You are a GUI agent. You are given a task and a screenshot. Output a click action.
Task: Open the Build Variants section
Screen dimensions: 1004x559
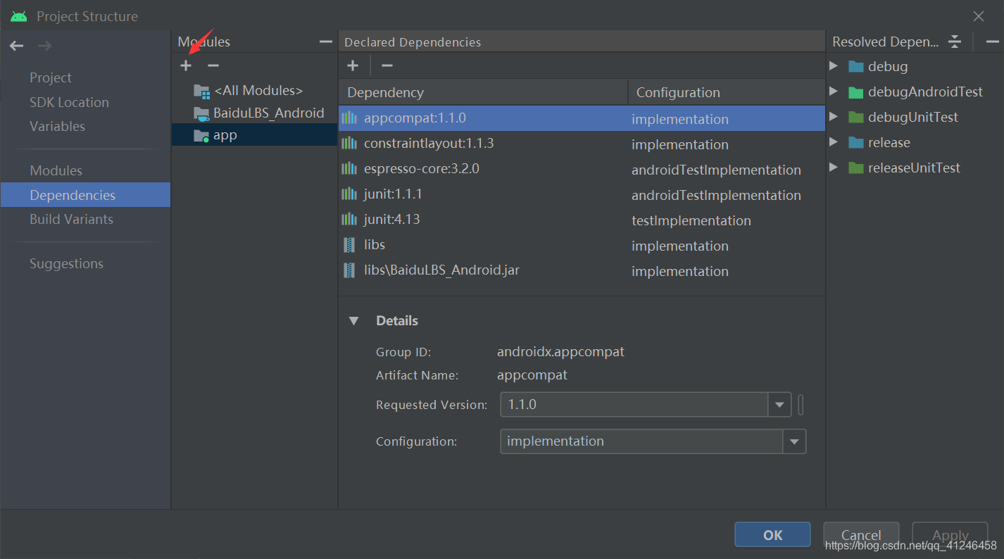point(71,219)
